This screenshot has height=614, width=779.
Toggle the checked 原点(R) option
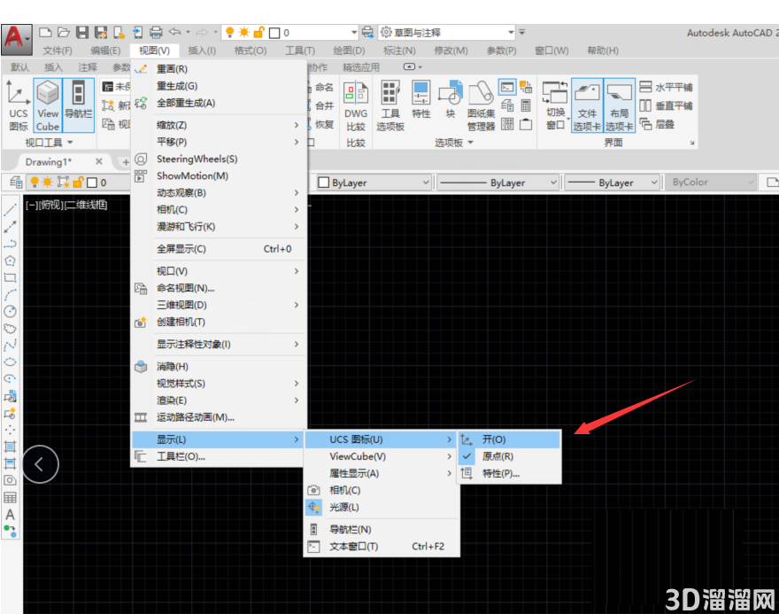point(510,456)
